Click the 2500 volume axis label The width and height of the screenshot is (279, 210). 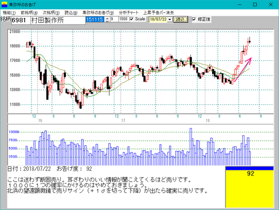click(x=13, y=157)
